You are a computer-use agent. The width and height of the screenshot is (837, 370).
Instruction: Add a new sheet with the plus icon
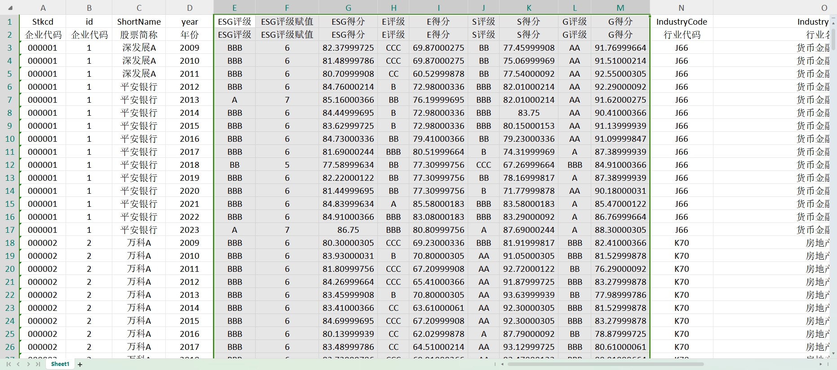coord(80,364)
